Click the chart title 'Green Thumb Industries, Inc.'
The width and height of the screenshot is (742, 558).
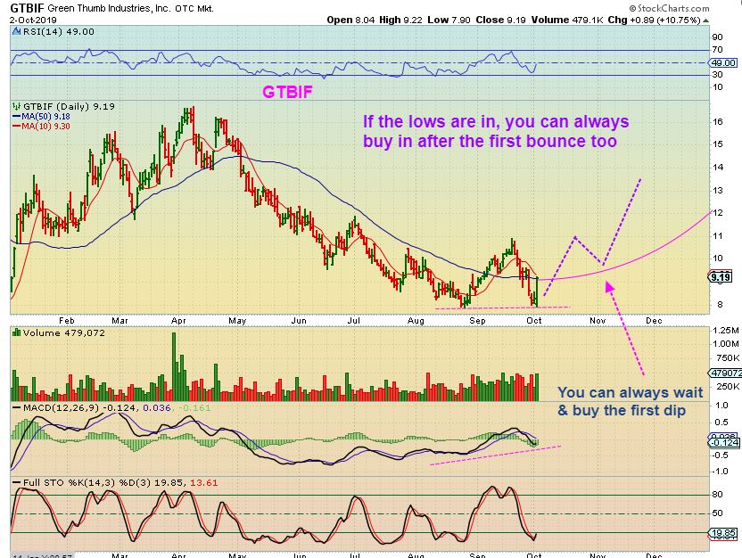[x=110, y=8]
